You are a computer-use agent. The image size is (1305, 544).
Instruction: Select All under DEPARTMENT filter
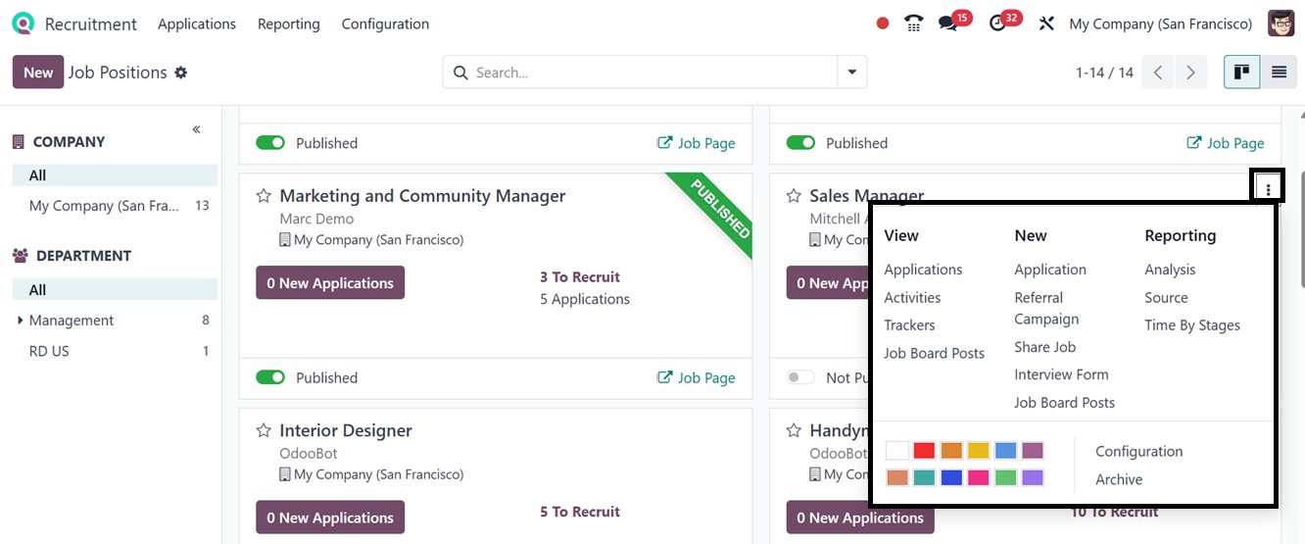click(116, 290)
